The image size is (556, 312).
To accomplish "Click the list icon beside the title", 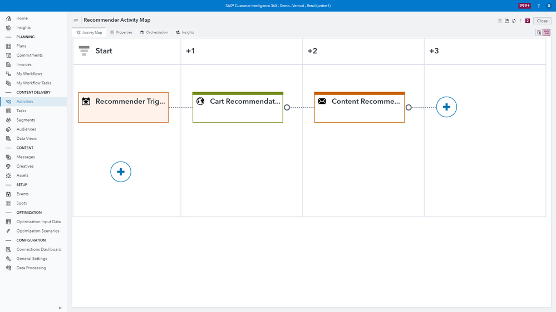I will coord(76,21).
